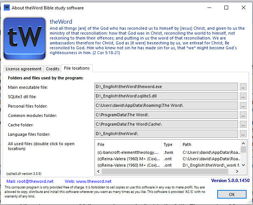Sort file list by Type column
The width and height of the screenshot is (253, 205).
(171, 144)
